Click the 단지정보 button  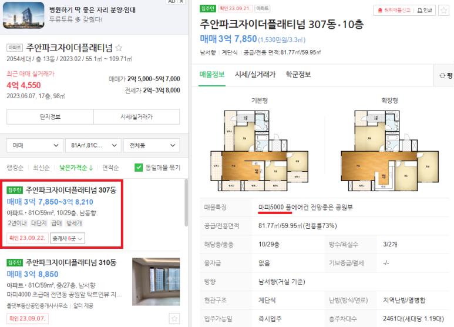(x=50, y=117)
